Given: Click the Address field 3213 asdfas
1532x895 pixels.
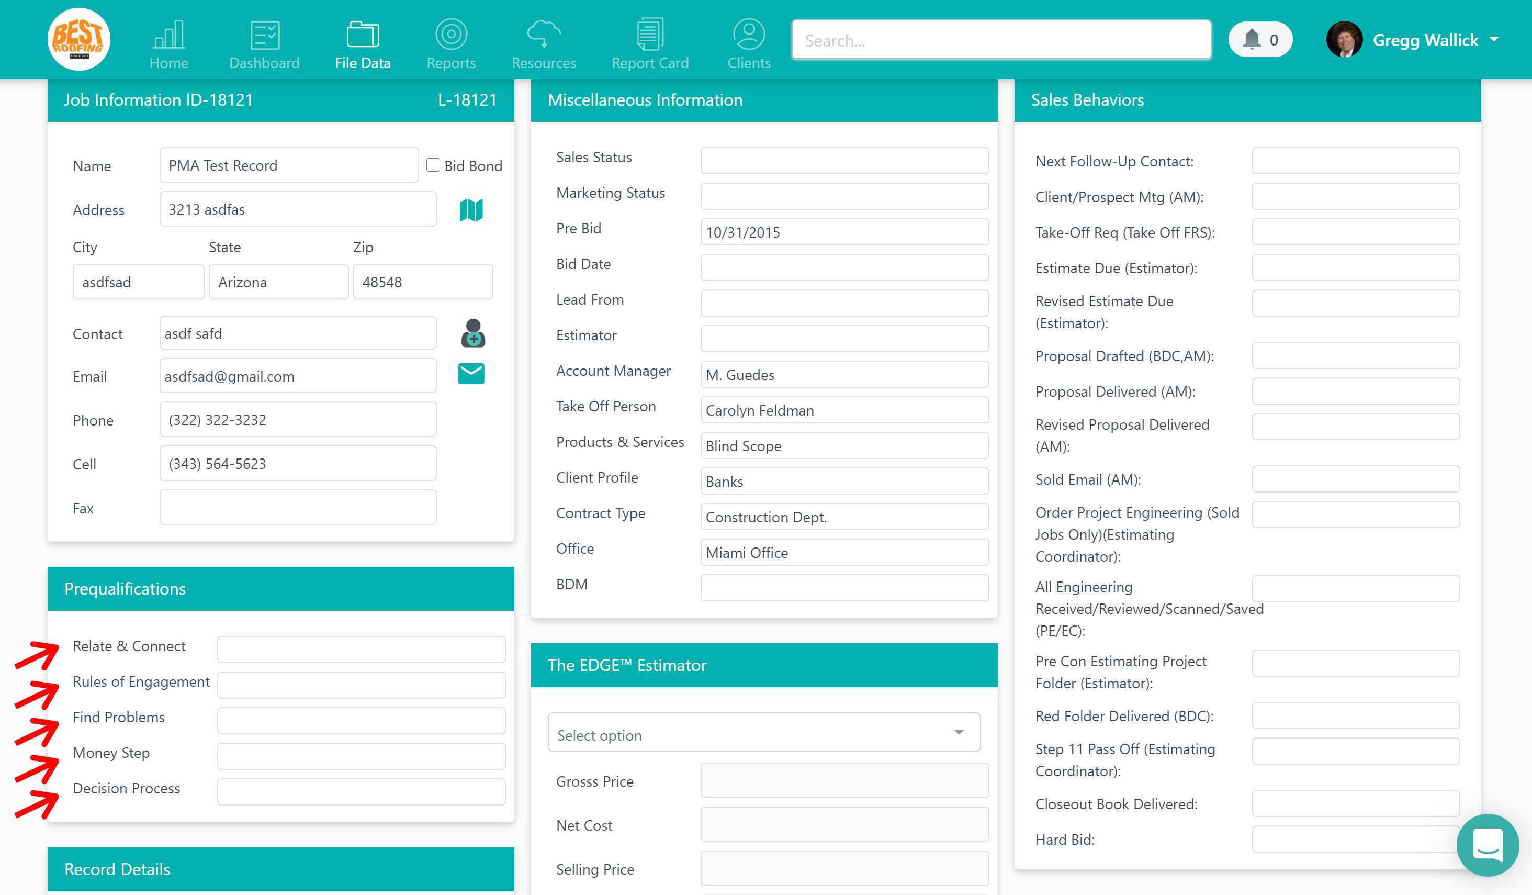Looking at the screenshot, I should tap(298, 209).
